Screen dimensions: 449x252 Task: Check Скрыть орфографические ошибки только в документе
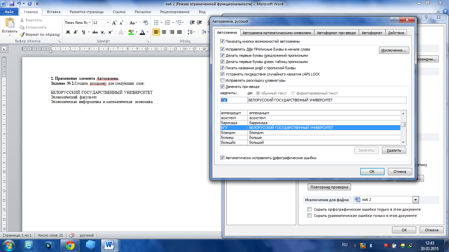click(309, 209)
